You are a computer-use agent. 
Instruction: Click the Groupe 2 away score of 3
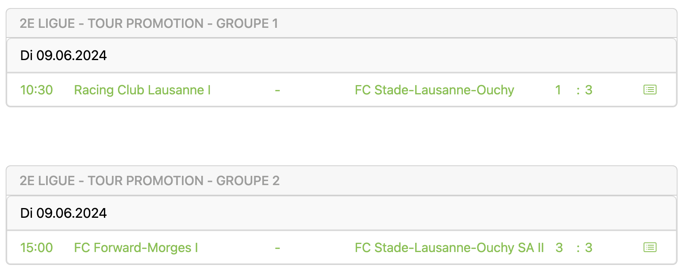tap(589, 248)
